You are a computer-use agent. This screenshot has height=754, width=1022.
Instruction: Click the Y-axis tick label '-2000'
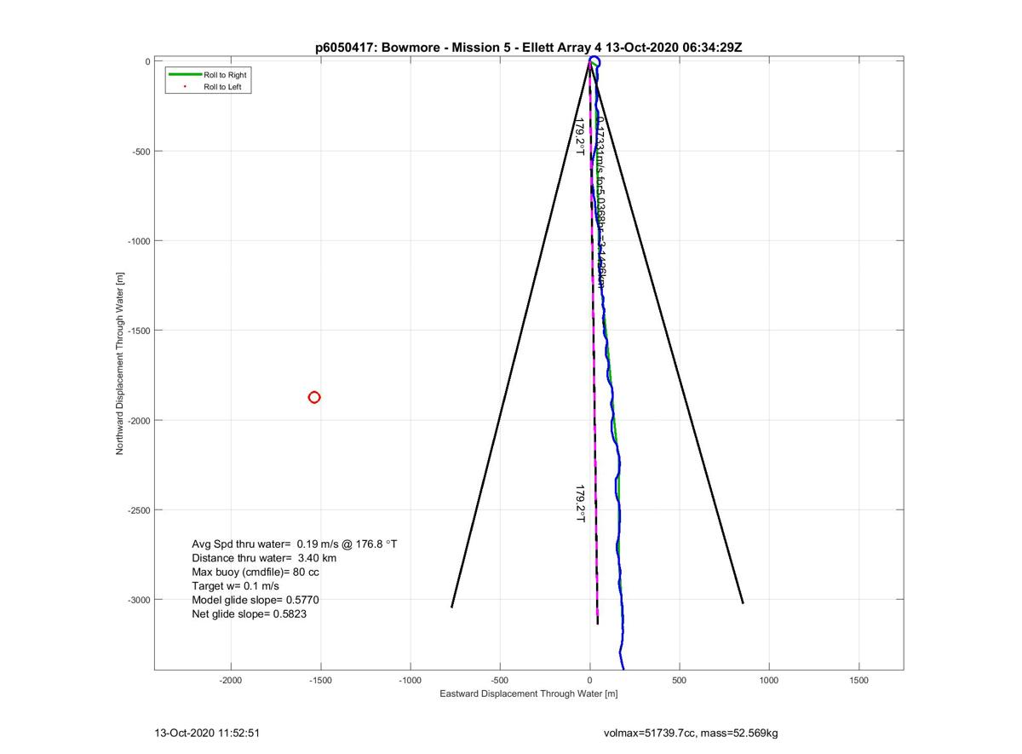pos(138,421)
